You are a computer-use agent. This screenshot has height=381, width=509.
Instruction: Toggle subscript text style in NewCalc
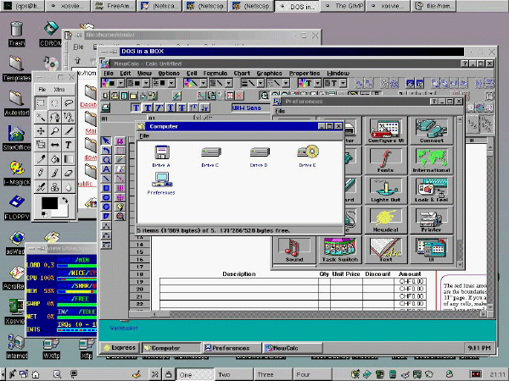pyautogui.click(x=204, y=108)
